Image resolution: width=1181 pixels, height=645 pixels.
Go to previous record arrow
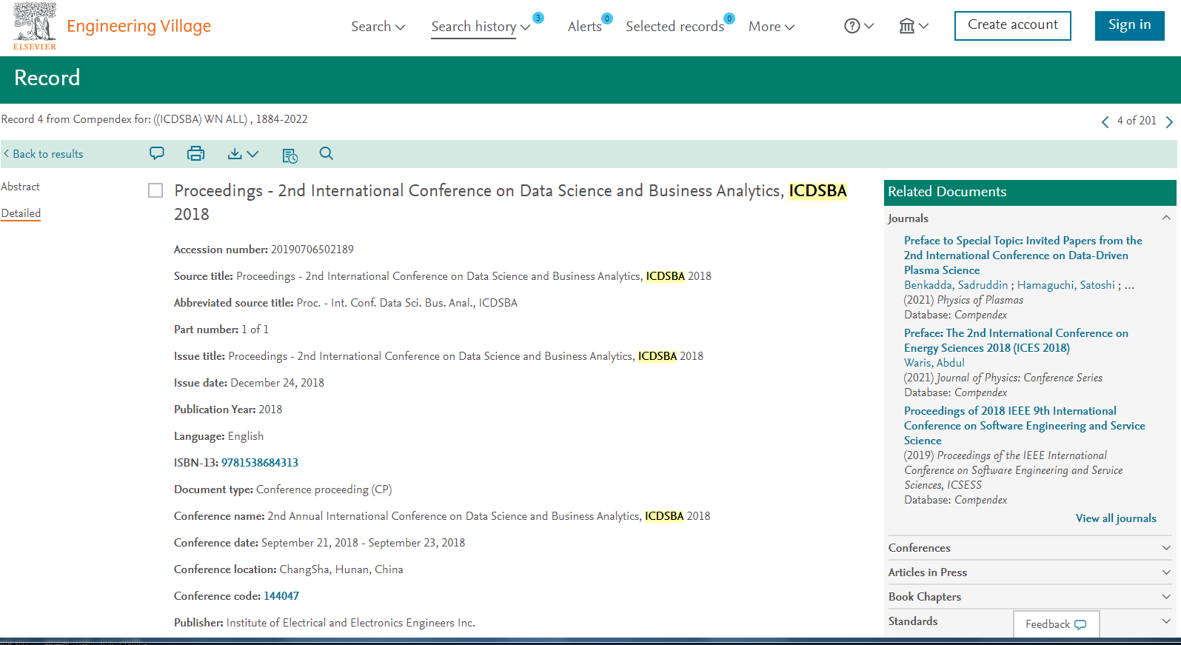[1105, 121]
